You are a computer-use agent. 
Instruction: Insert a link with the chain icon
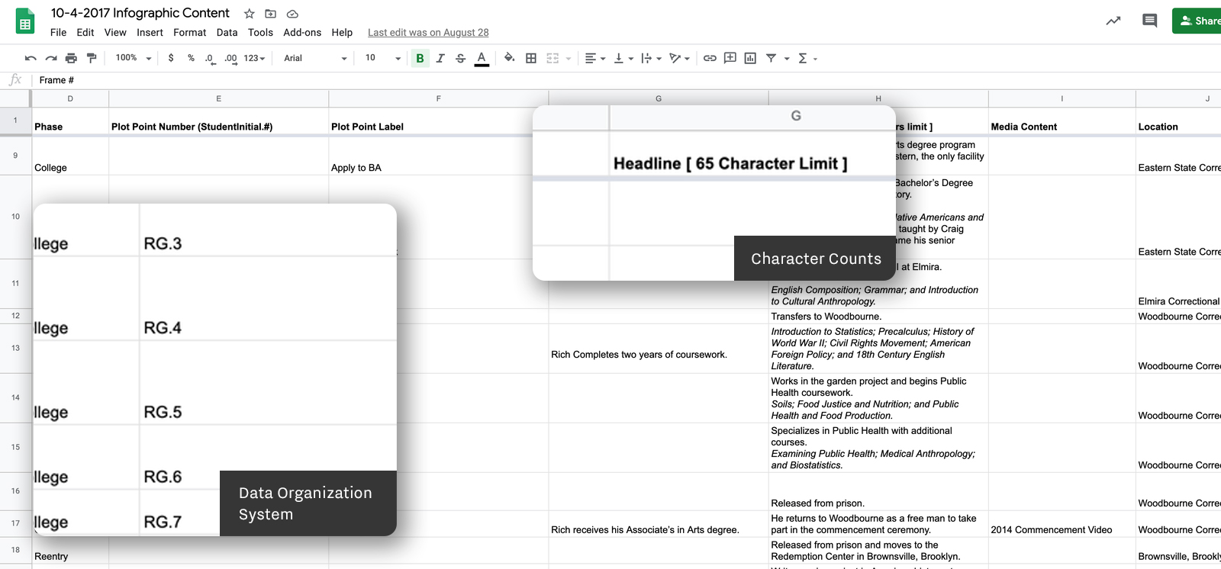tap(710, 58)
